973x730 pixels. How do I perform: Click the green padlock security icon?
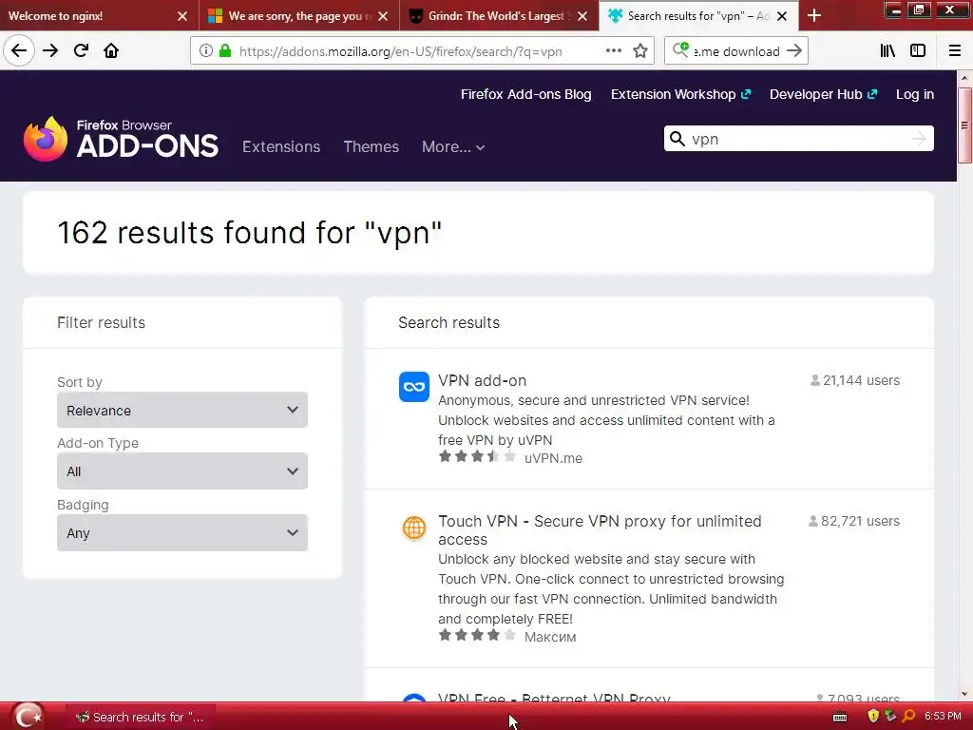[x=225, y=51]
